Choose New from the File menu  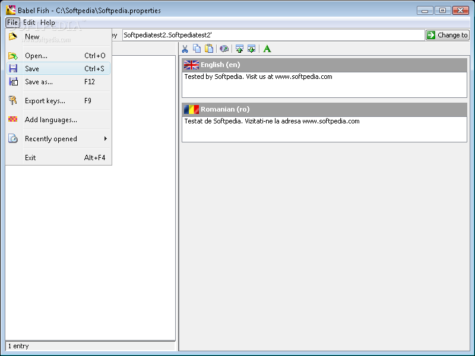click(59, 37)
